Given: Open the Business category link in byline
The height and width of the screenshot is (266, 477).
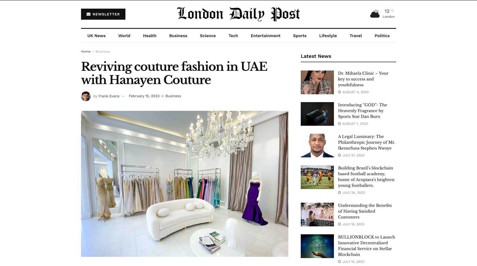Looking at the screenshot, I should pyautogui.click(x=173, y=96).
